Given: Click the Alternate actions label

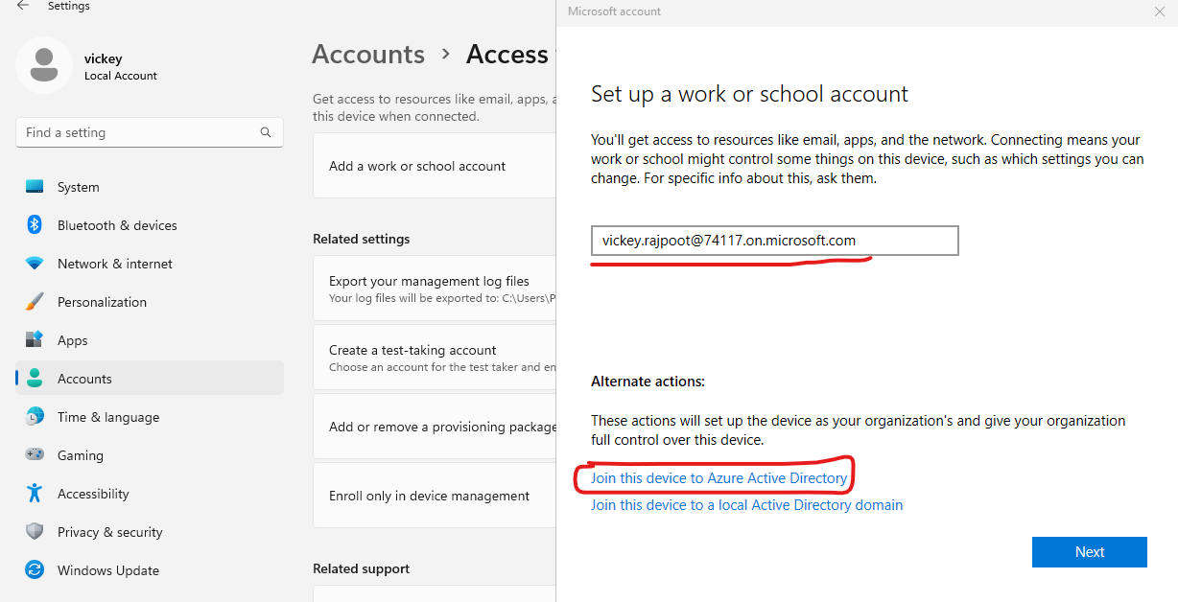Looking at the screenshot, I should pyautogui.click(x=648, y=382).
